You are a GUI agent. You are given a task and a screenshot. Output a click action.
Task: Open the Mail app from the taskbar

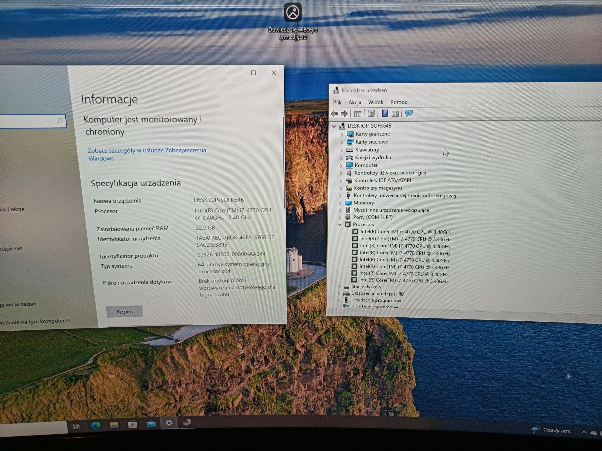(x=151, y=424)
